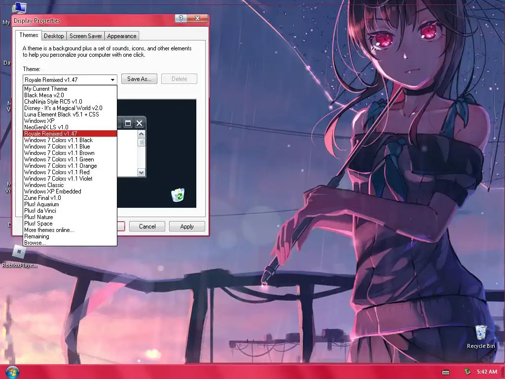Pick NeoGeniX LS v1.0 theme
The height and width of the screenshot is (379, 505).
tap(70, 127)
